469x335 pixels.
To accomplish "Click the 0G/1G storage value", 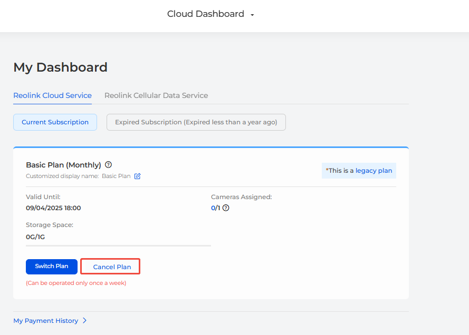I will (35, 237).
